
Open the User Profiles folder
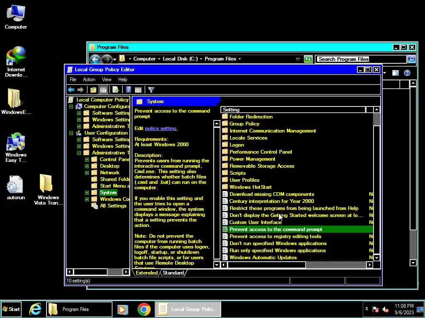click(244, 180)
